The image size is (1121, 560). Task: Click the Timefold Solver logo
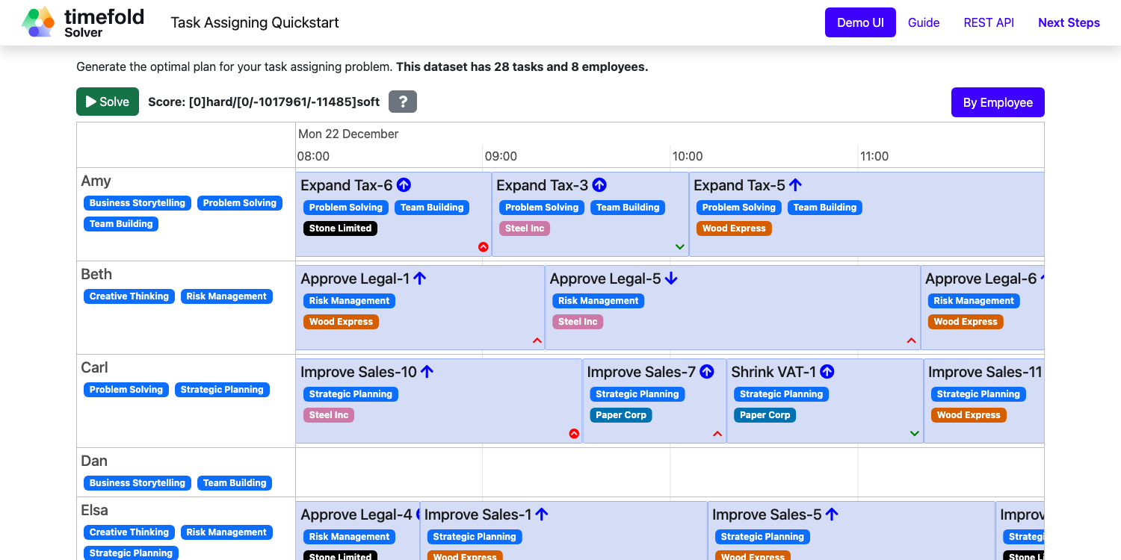[x=82, y=22]
